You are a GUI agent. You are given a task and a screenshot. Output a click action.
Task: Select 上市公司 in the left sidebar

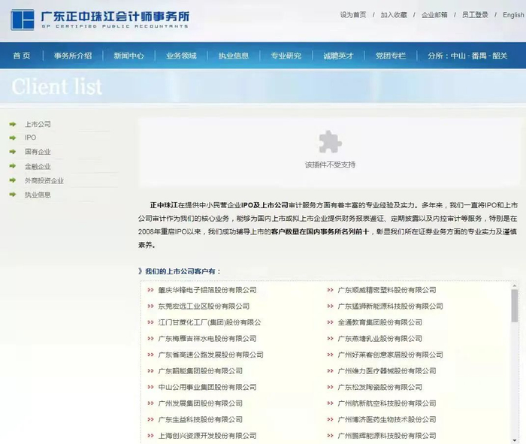tap(38, 124)
